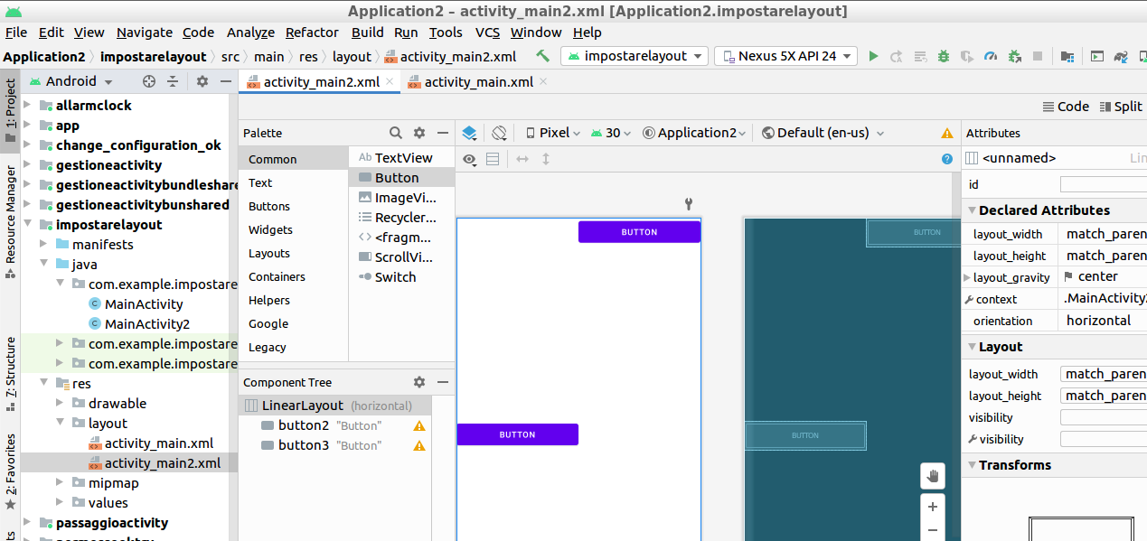Click the warning icon next to button2
Viewport: 1147px width, 541px height.
point(419,425)
